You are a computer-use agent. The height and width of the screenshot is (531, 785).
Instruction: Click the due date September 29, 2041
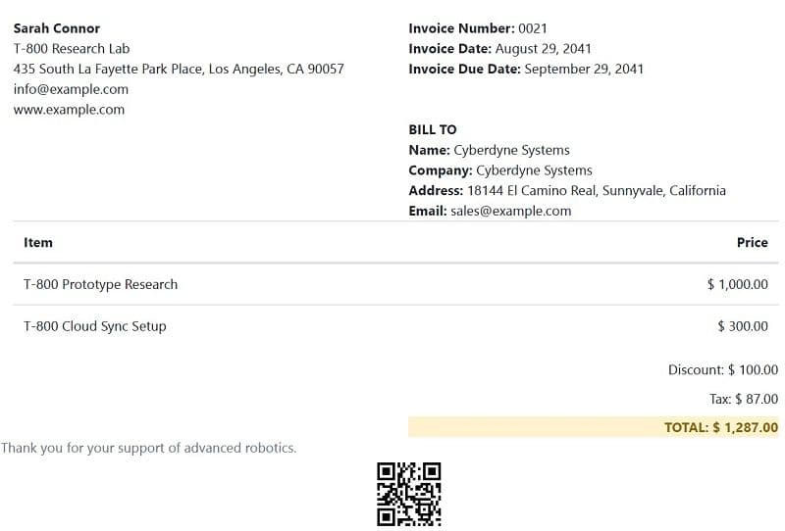pyautogui.click(x=584, y=69)
